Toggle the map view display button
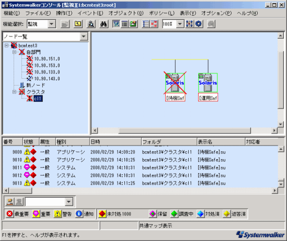The image size is (287, 241). tap(116, 24)
